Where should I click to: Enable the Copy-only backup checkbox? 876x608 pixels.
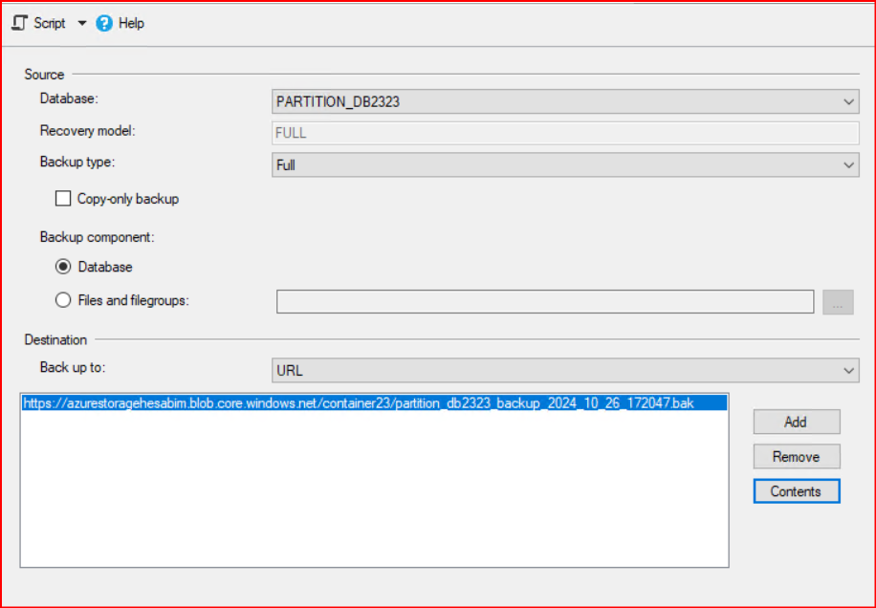pos(63,199)
